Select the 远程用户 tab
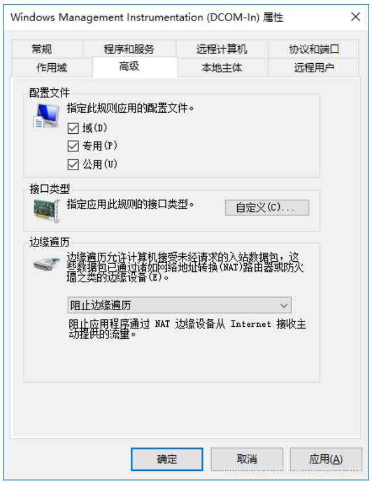The image size is (372, 481). [x=313, y=68]
